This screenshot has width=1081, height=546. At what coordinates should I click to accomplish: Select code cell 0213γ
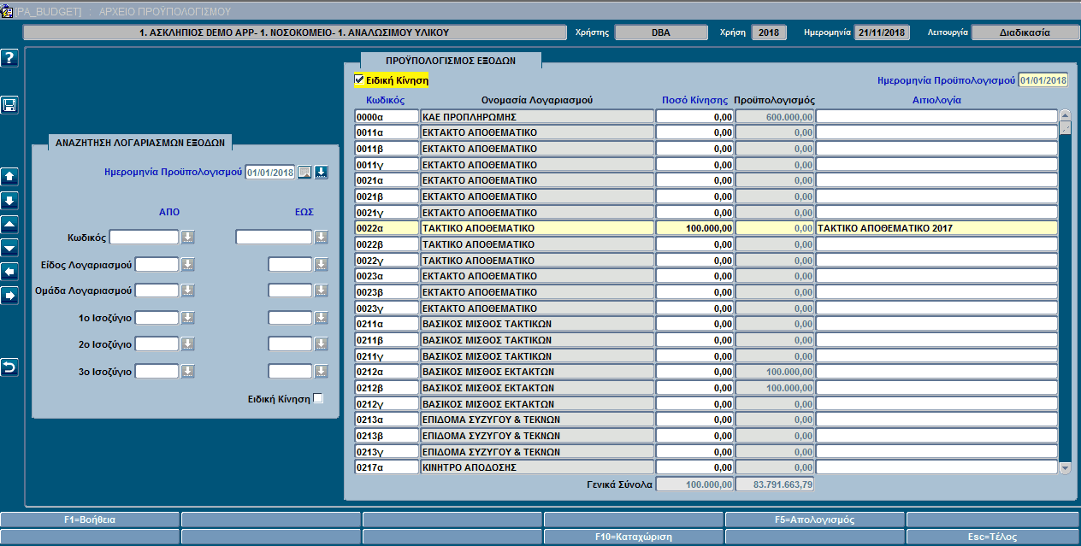[x=387, y=451]
